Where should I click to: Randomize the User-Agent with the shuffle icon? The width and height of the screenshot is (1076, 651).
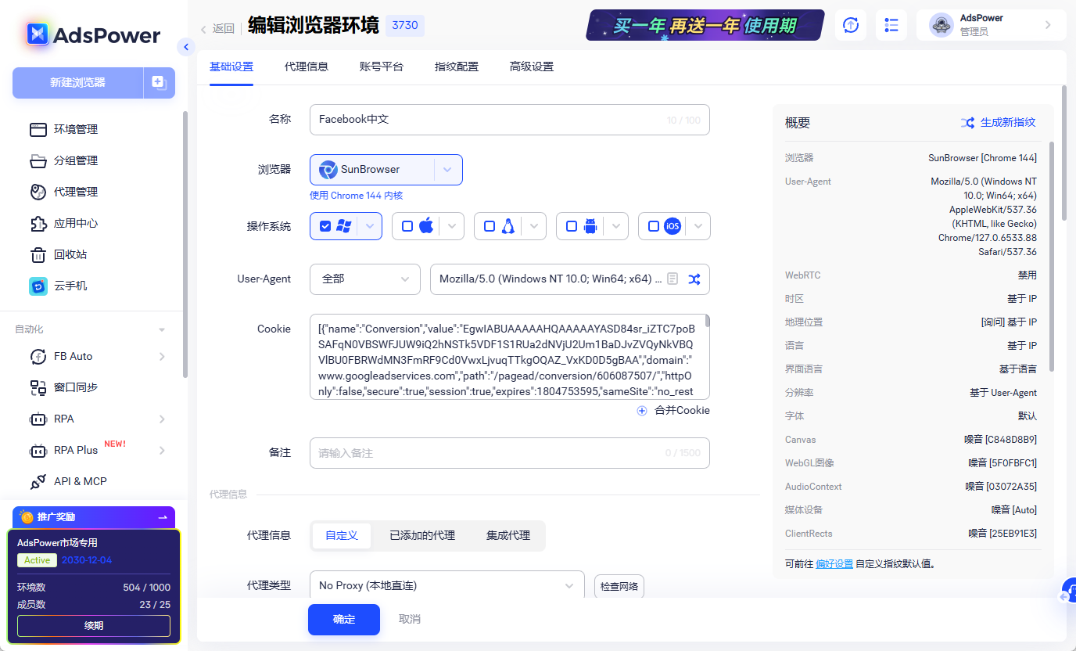pos(694,279)
